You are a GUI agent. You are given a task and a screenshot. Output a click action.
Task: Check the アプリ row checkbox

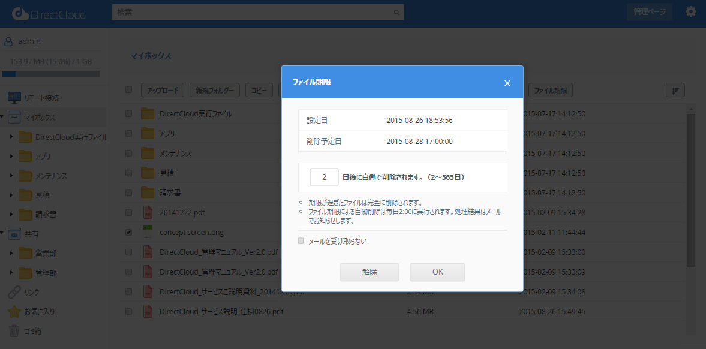128,133
